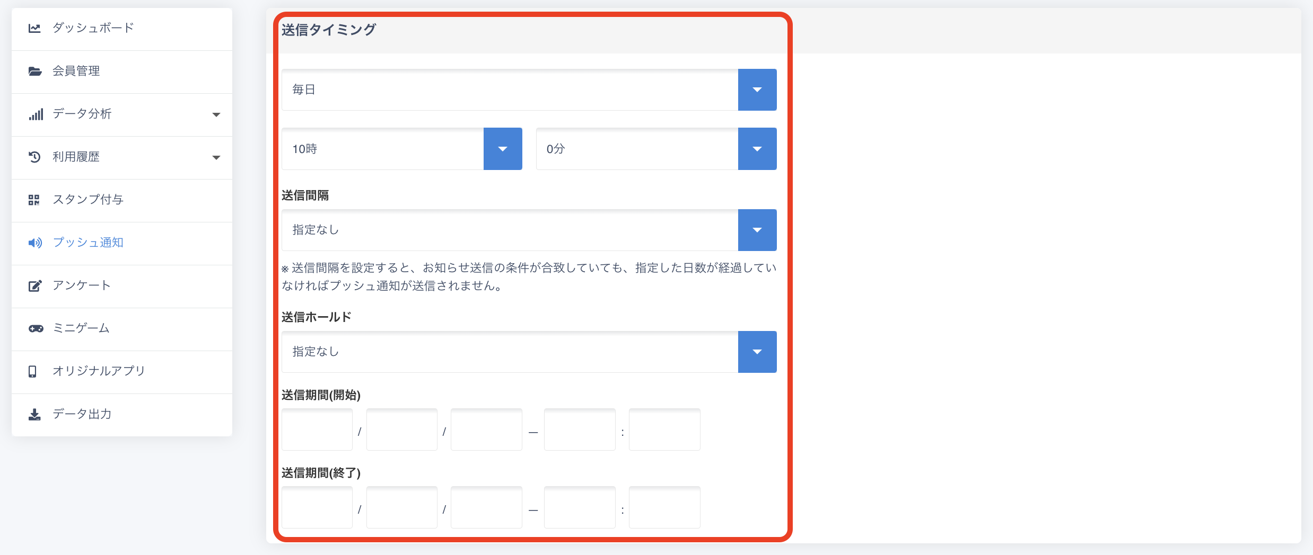Click the dashboard chart icon
This screenshot has height=555, width=1313.
click(x=34, y=28)
